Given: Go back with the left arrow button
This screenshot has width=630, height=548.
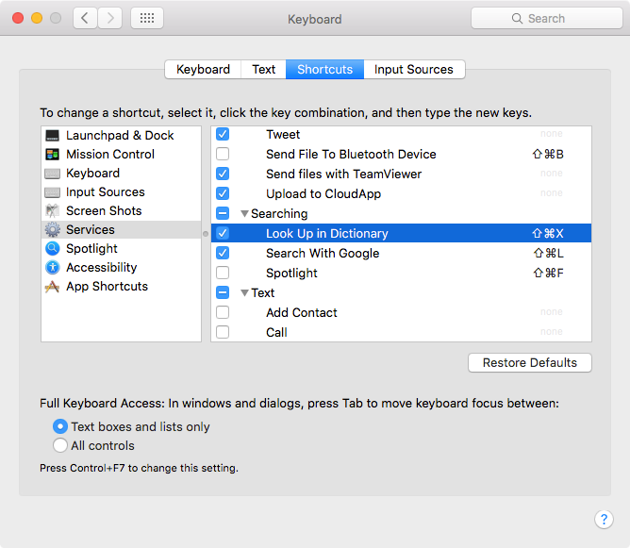Looking at the screenshot, I should [x=85, y=18].
